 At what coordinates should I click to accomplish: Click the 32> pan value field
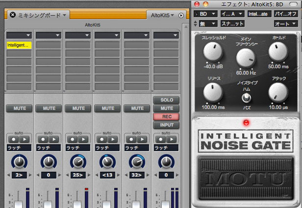[x=137, y=175]
